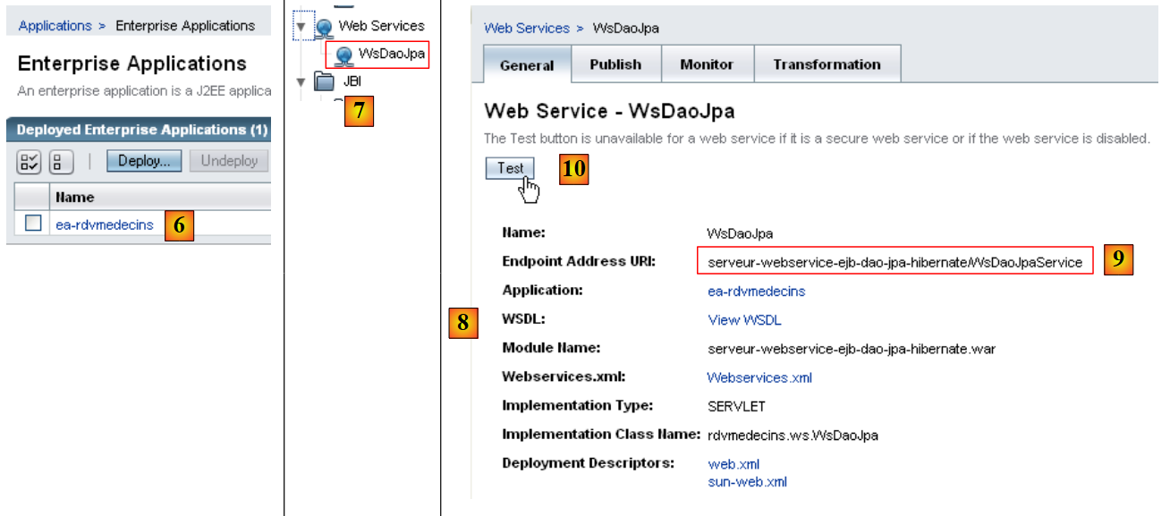This screenshot has width=1170, height=516.
Task: Click the deselect-all icon in table toolbar
Action: point(61,162)
